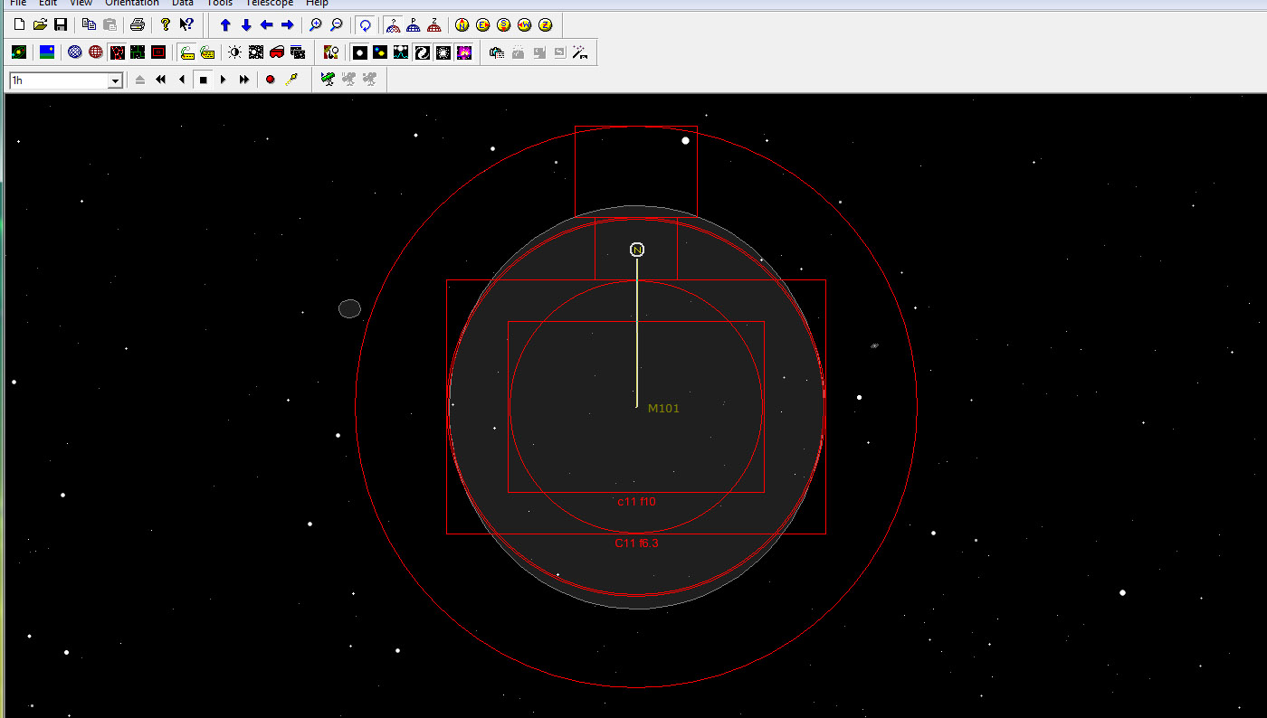Toggle the blue and yellow double-star icon
The image size is (1267, 718).
click(x=380, y=52)
